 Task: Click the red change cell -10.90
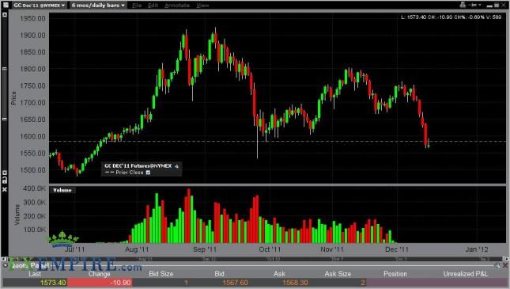tap(100, 283)
